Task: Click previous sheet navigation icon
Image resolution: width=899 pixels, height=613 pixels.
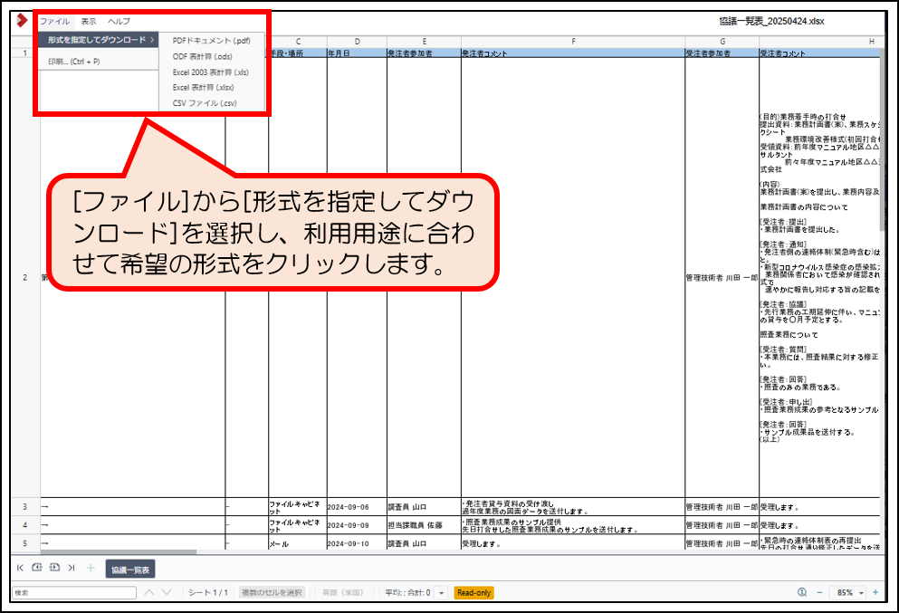Action: (x=37, y=568)
